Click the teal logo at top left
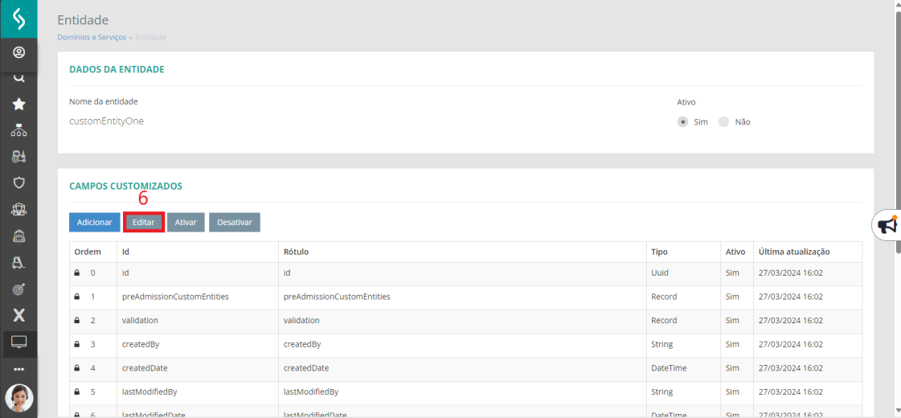The height and width of the screenshot is (418, 901). [x=18, y=19]
